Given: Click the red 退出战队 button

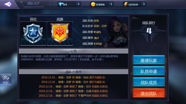Looking at the screenshot, I should coord(149,93).
